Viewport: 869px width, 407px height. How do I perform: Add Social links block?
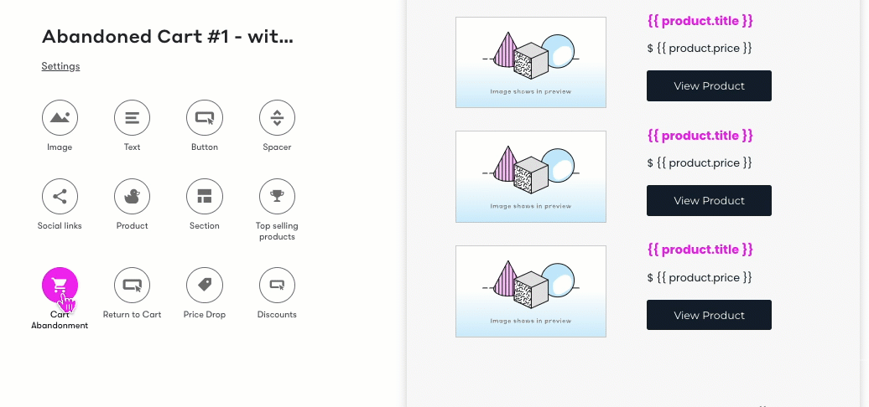point(60,196)
